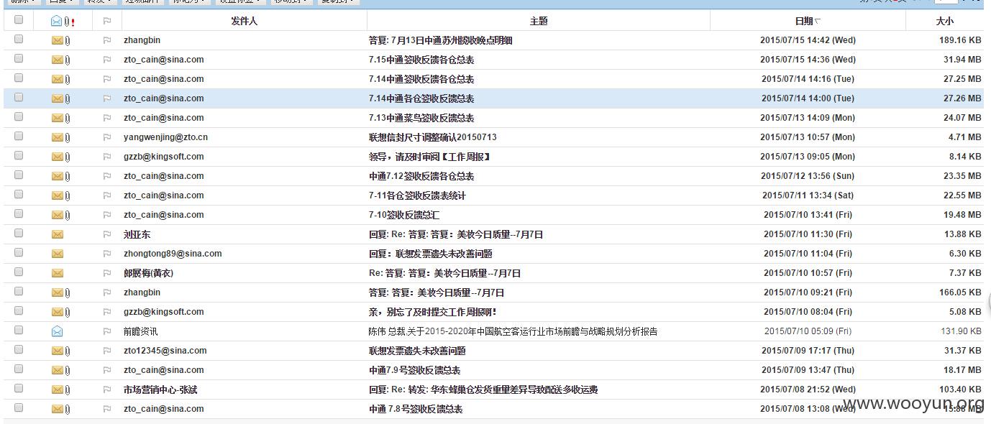The image size is (991, 424).
Task: Flag the 中通7.9号签收反馈总表 email
Action: (107, 370)
